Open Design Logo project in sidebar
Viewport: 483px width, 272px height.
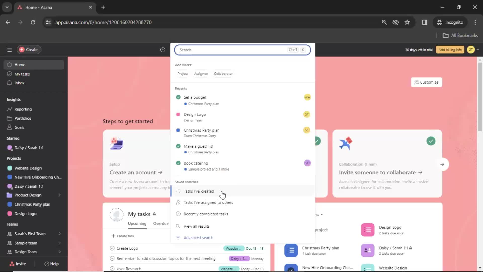[34, 214]
